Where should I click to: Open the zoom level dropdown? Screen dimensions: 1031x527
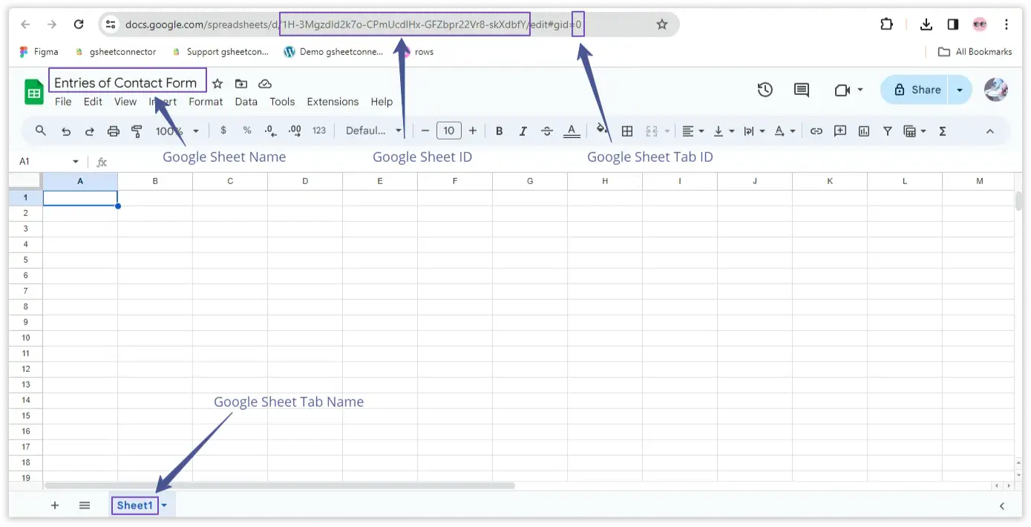pyautogui.click(x=177, y=131)
